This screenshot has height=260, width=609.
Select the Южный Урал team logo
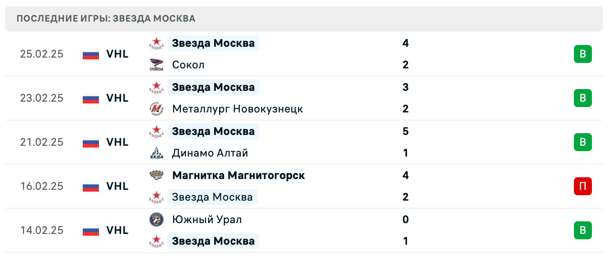tap(157, 220)
